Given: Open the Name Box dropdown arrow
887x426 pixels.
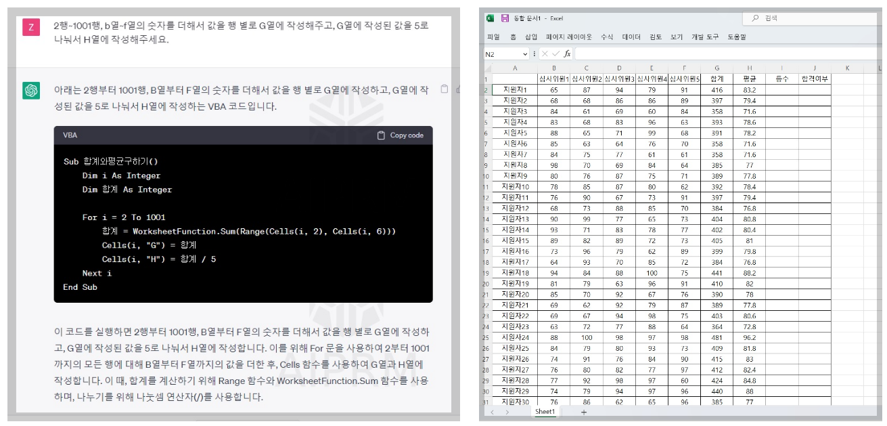Looking at the screenshot, I should 525,54.
